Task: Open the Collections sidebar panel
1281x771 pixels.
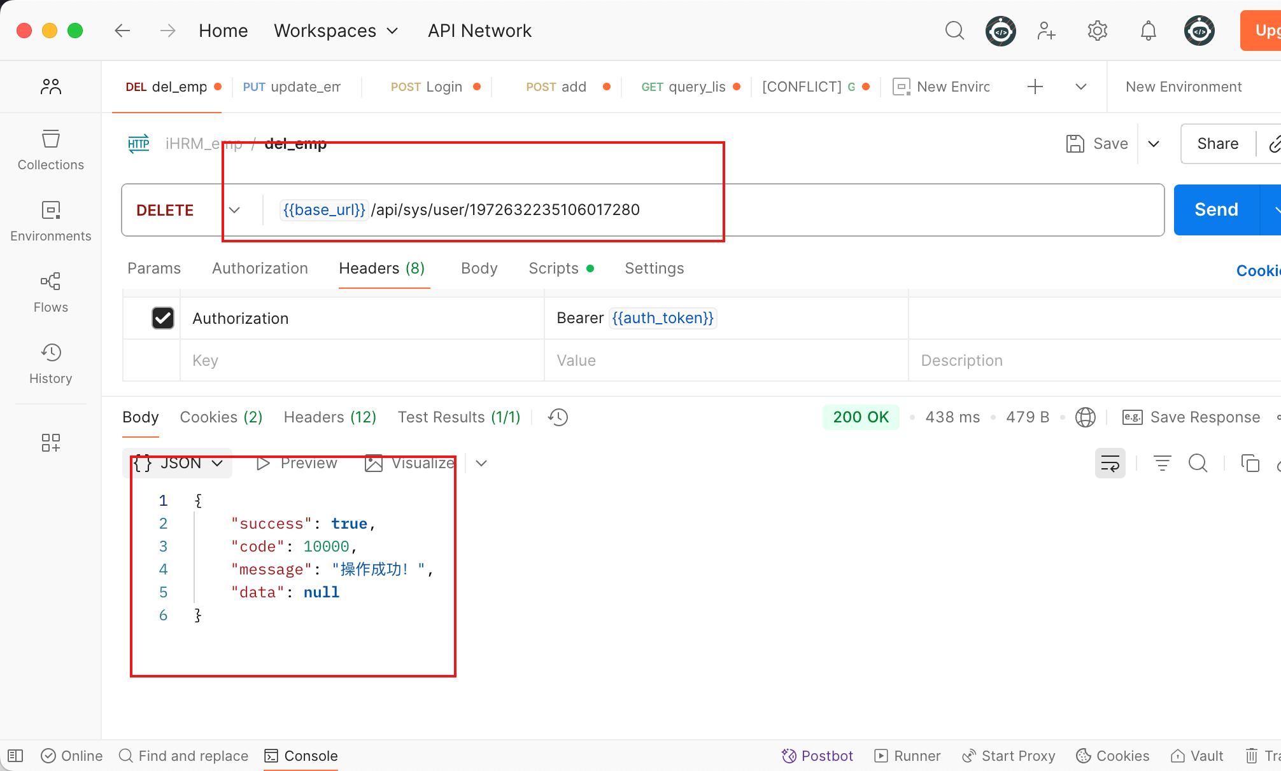Action: pyautogui.click(x=50, y=150)
